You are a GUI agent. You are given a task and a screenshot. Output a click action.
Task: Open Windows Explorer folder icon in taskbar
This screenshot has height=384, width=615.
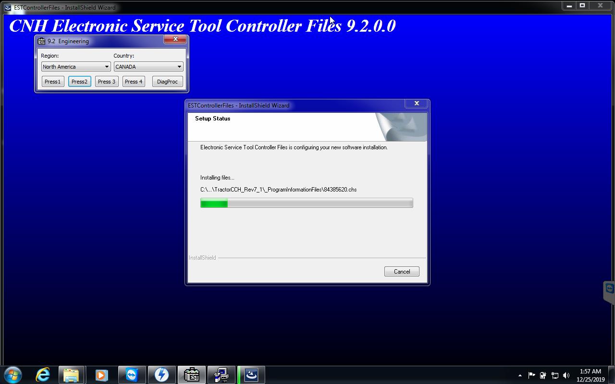click(71, 374)
